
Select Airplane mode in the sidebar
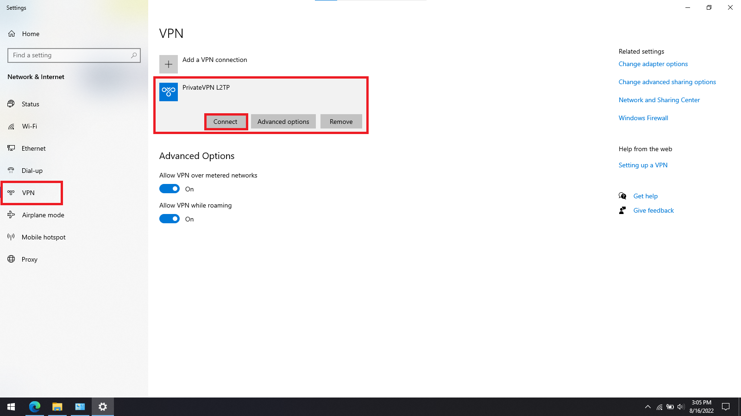[x=43, y=215]
